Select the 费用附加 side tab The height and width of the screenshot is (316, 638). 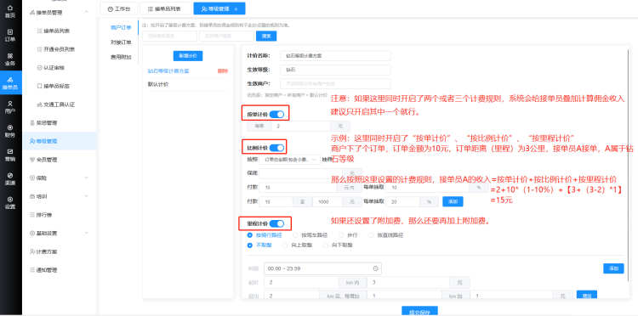pos(121,57)
